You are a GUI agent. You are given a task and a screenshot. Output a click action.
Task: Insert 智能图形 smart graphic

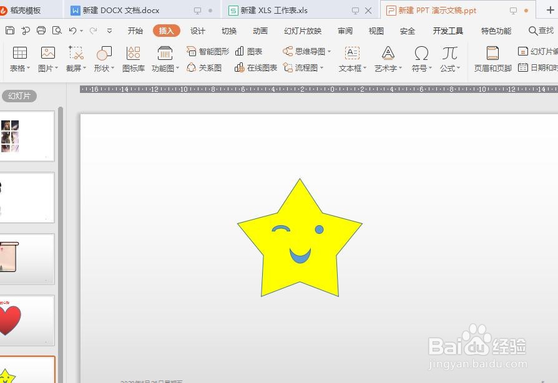pyautogui.click(x=208, y=52)
